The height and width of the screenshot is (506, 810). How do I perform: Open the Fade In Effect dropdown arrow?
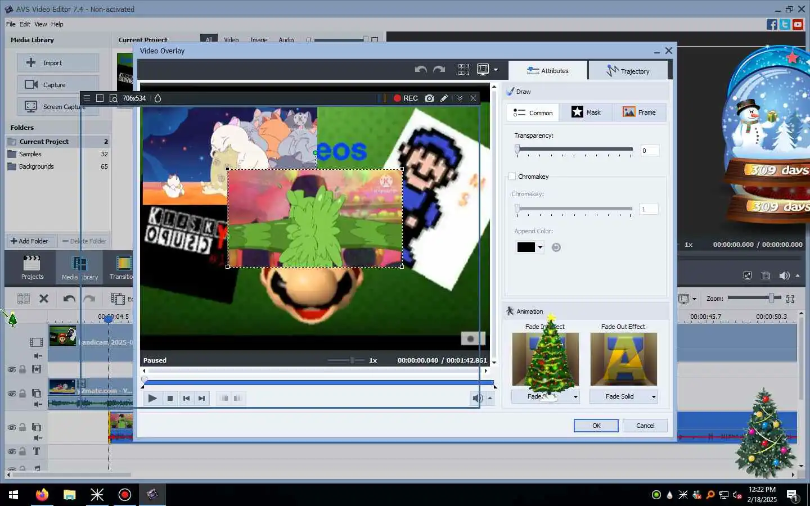tap(575, 396)
